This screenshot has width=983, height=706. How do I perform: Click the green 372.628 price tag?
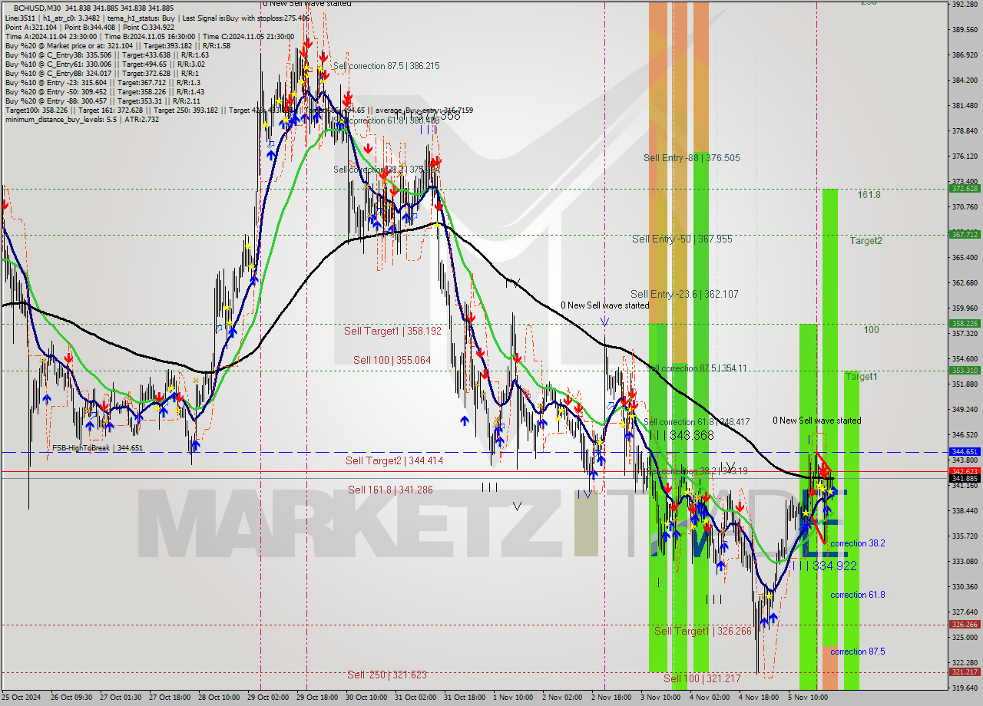(965, 188)
